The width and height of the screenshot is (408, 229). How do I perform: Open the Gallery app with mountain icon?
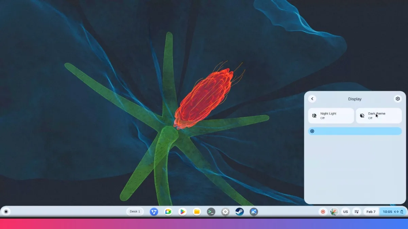254,212
